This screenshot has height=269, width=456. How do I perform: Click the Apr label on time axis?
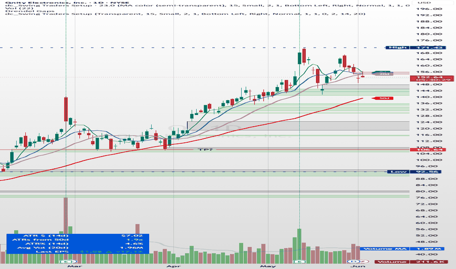tap(174, 266)
